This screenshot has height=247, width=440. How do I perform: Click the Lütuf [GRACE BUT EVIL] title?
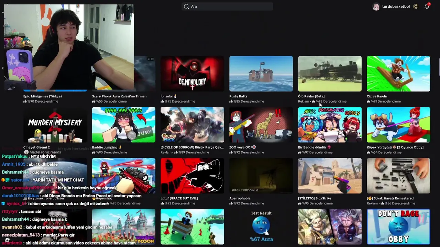pos(179,198)
